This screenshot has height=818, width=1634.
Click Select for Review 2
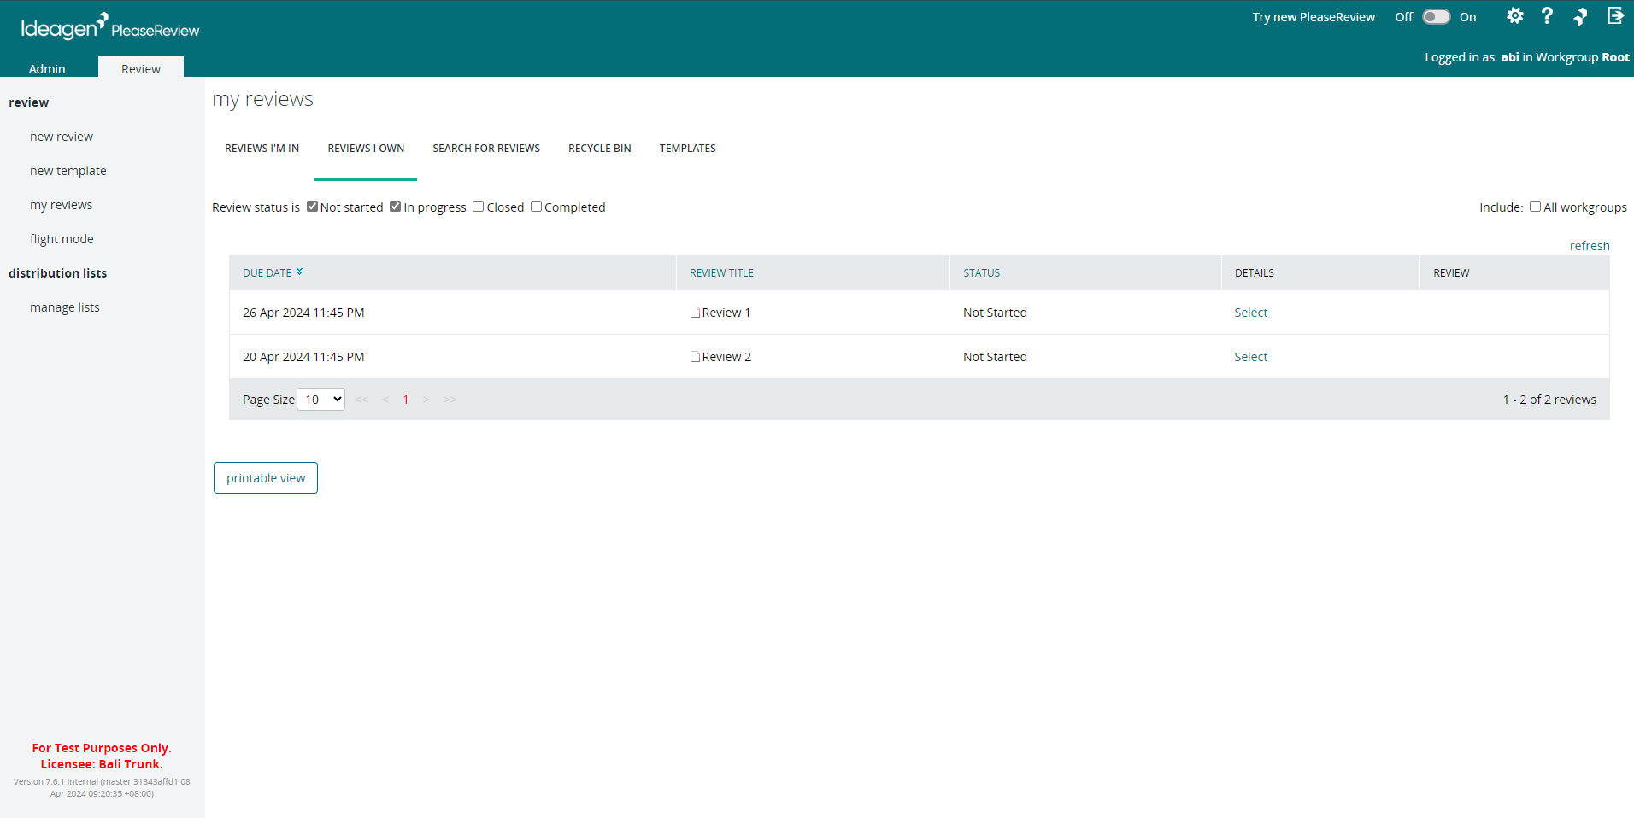coord(1251,357)
